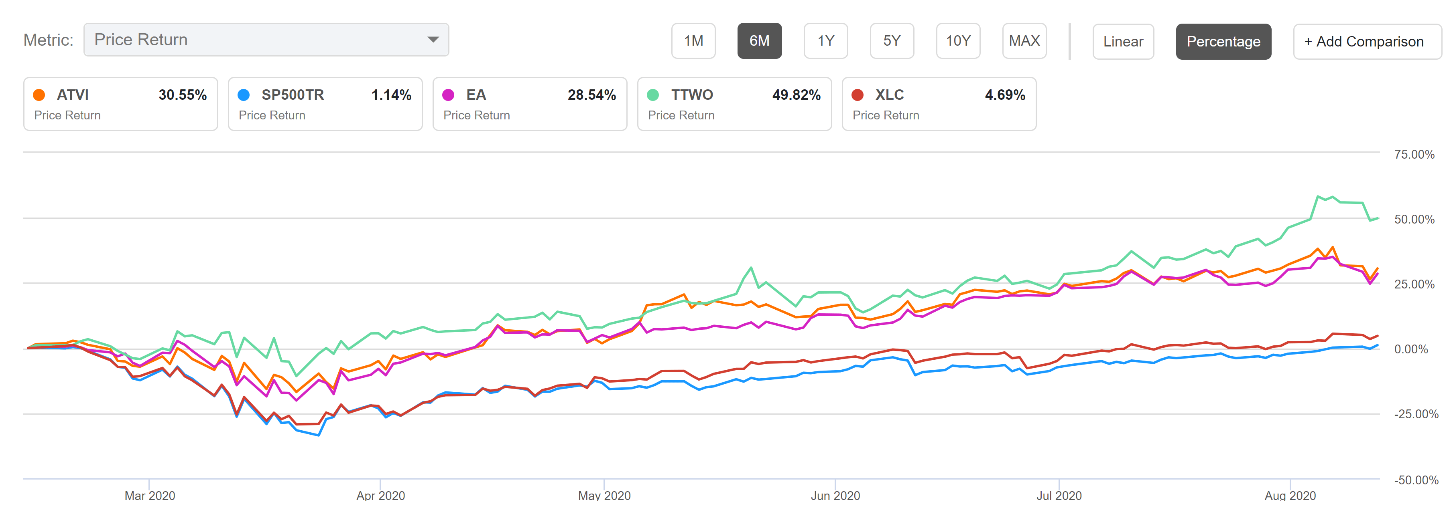Open the Metric dropdown arrow
This screenshot has width=1453, height=514.
click(x=433, y=39)
